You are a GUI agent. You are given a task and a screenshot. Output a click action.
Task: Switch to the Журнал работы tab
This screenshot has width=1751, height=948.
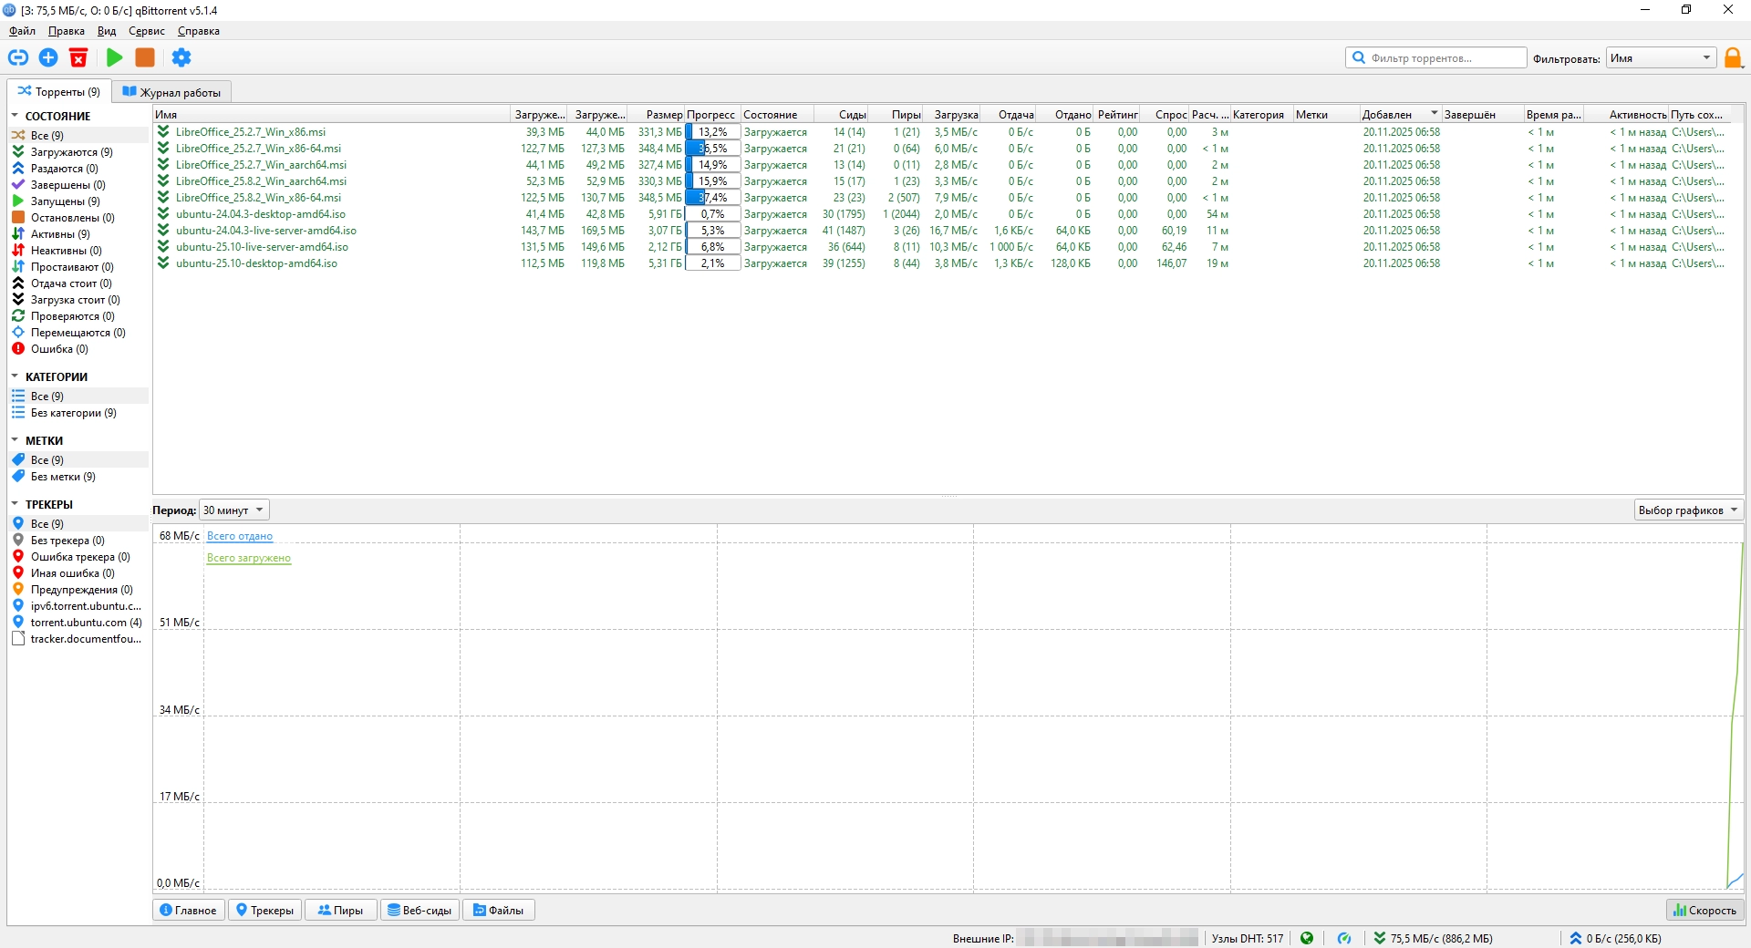171,92
